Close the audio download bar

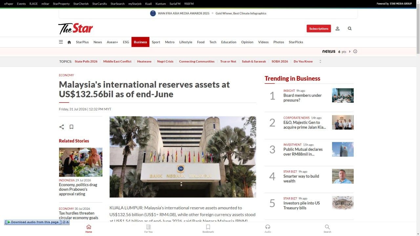[x=68, y=222]
